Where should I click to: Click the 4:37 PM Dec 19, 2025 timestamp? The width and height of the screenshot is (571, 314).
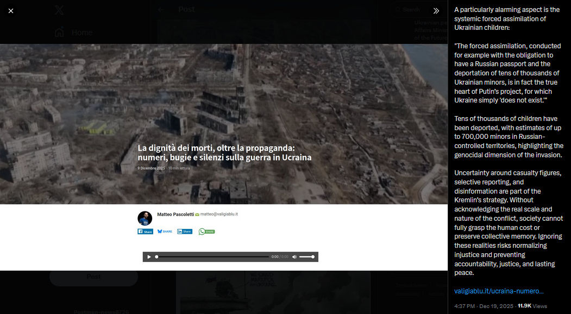[x=484, y=306]
